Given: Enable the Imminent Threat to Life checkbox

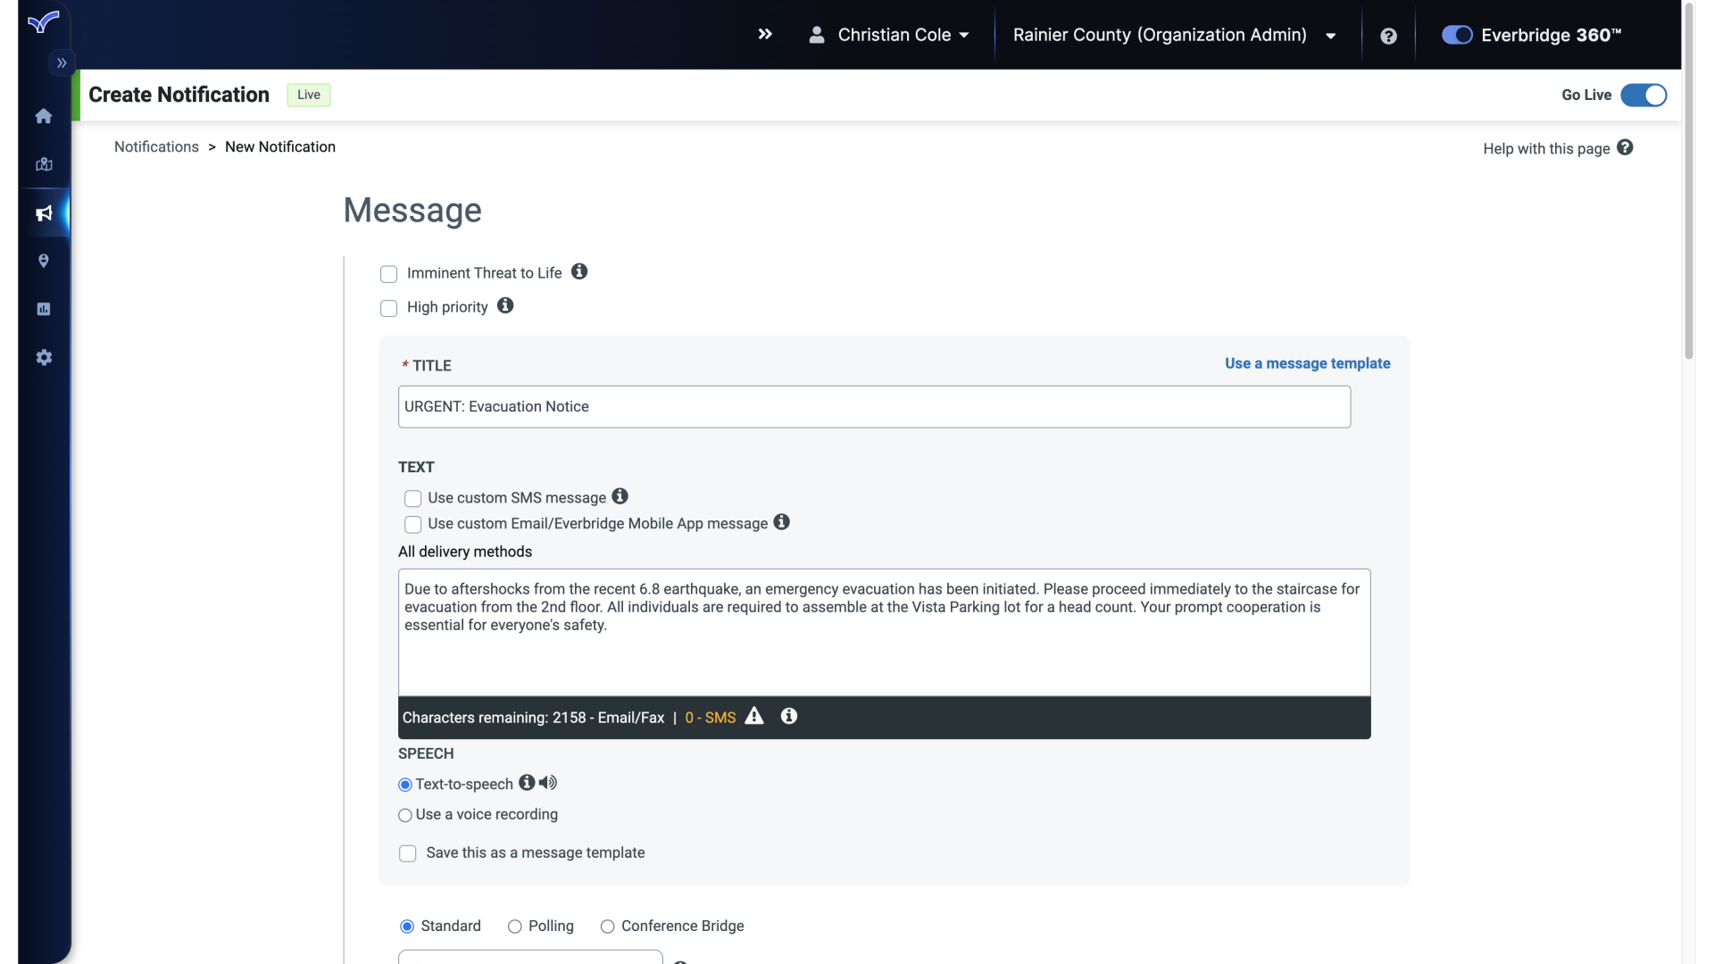Looking at the screenshot, I should (388, 274).
